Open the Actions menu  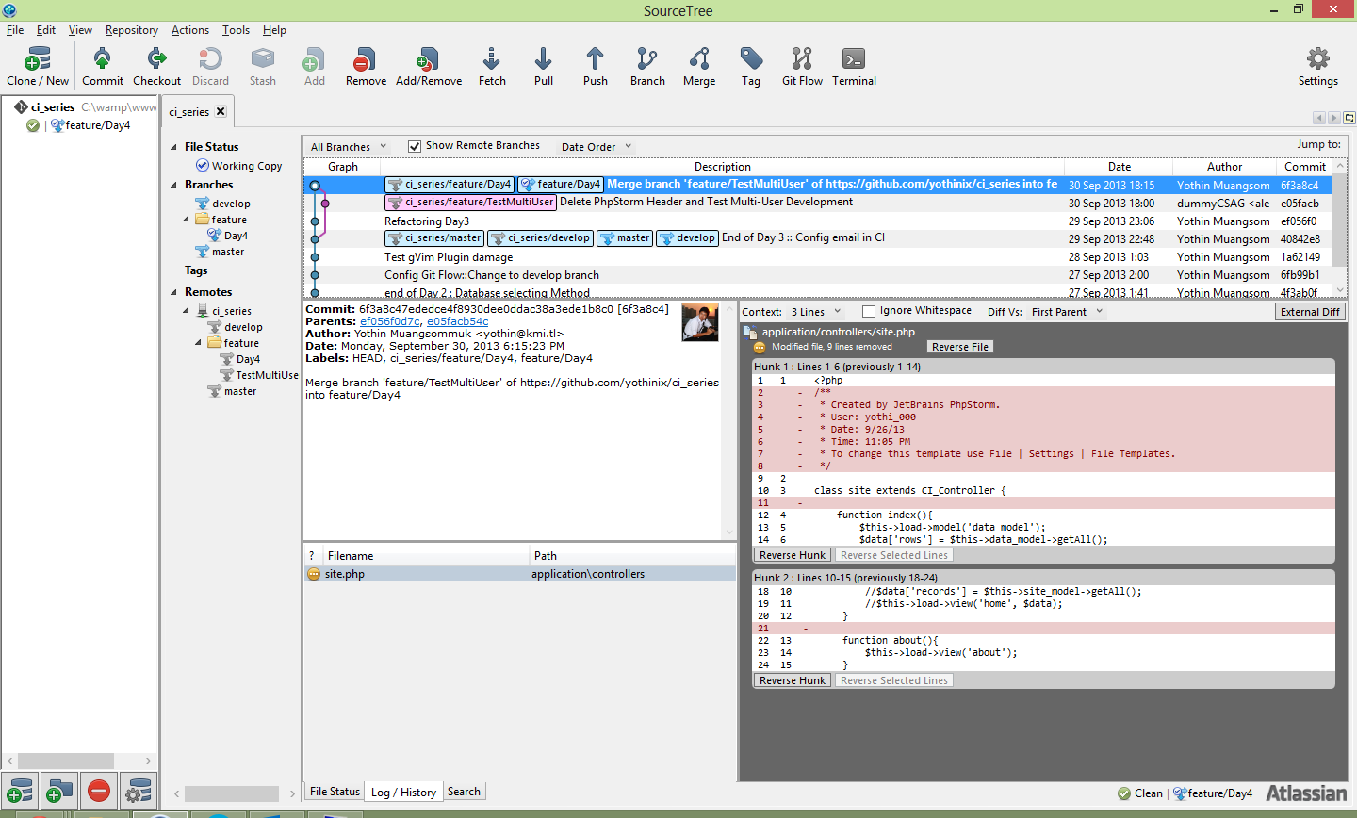tap(190, 30)
